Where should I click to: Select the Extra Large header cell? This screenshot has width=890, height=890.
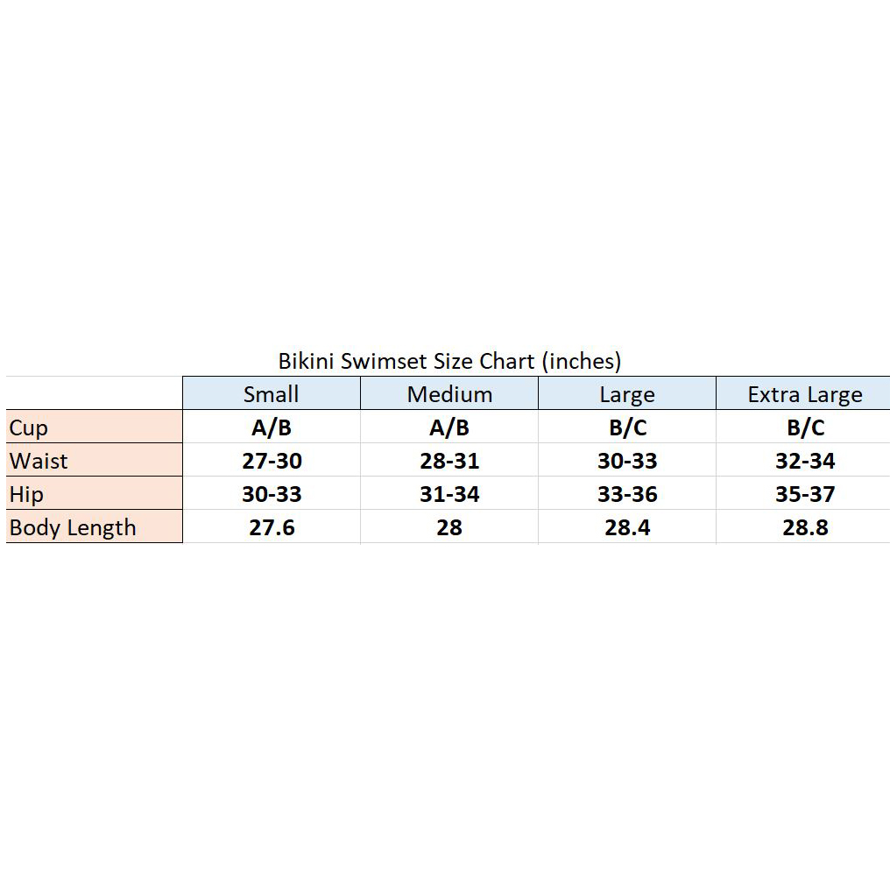804,393
